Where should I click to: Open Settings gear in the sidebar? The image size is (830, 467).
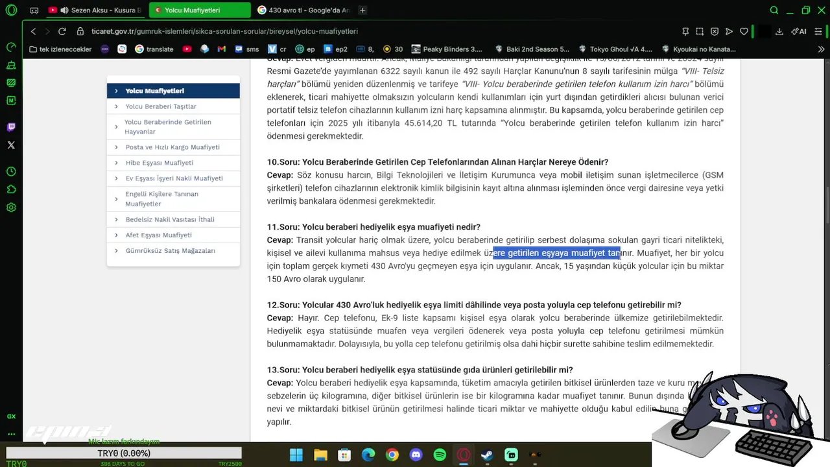coord(11,208)
